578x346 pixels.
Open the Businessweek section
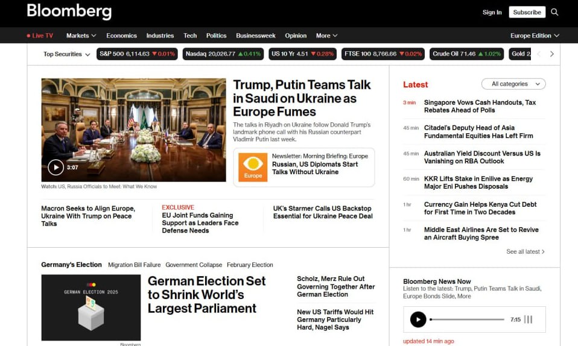[x=256, y=36]
